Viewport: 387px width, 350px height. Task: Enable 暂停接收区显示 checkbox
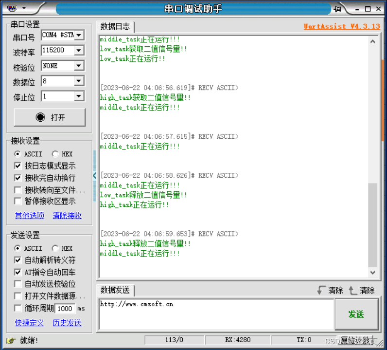[x=18, y=201]
